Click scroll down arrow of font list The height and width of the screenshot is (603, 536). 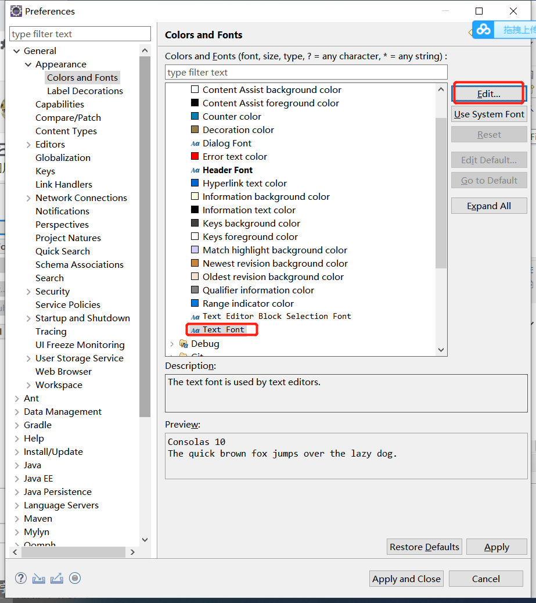pyautogui.click(x=441, y=350)
